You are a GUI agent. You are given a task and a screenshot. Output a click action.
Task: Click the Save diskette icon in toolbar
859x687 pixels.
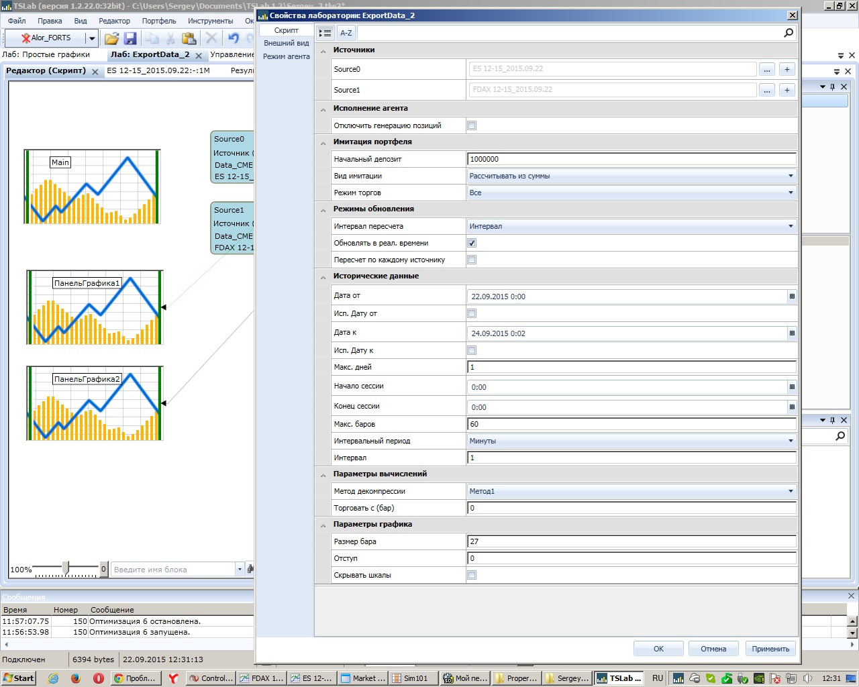point(130,38)
